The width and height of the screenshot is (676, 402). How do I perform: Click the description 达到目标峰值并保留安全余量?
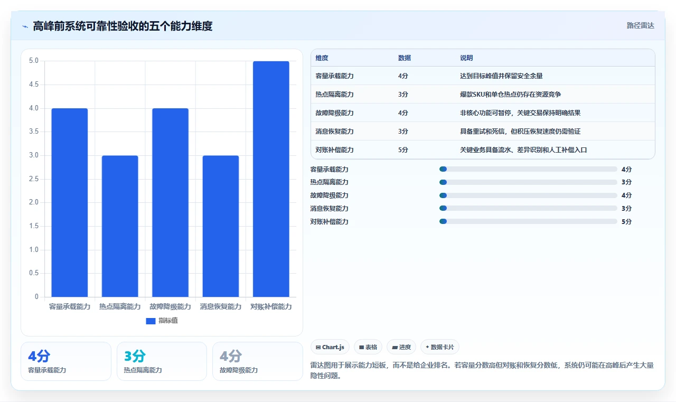[501, 76]
